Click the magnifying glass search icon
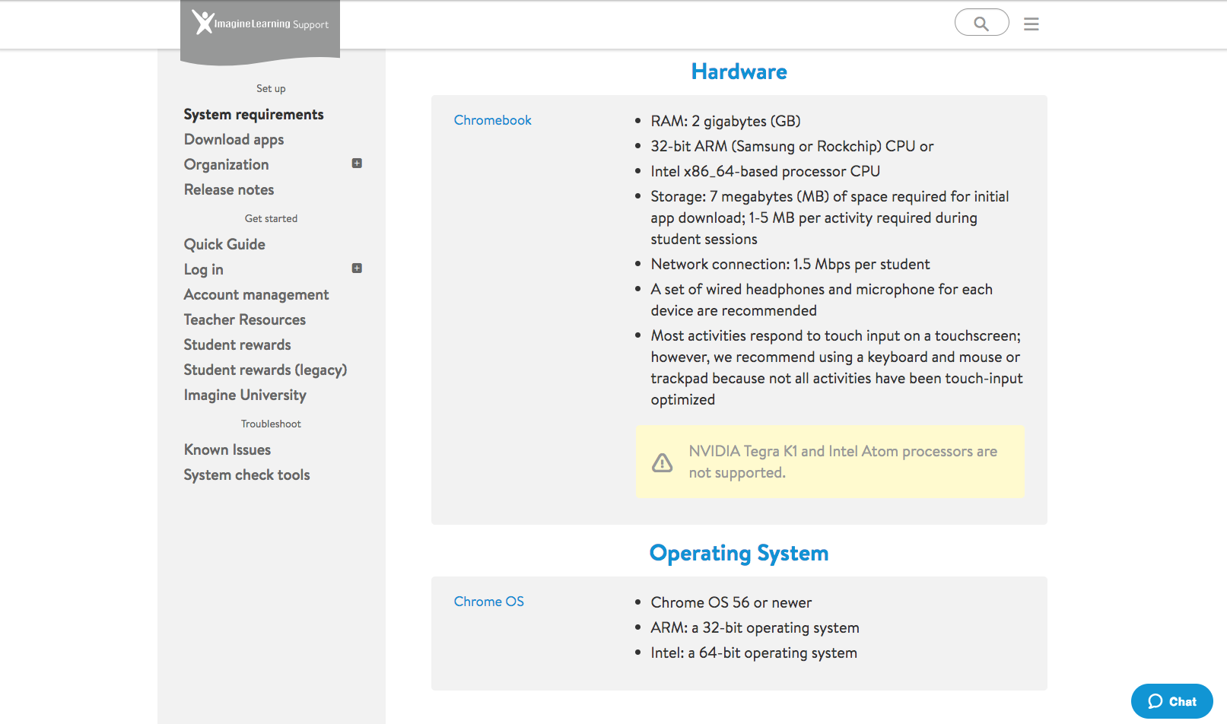Image resolution: width=1227 pixels, height=724 pixels. pyautogui.click(x=981, y=24)
